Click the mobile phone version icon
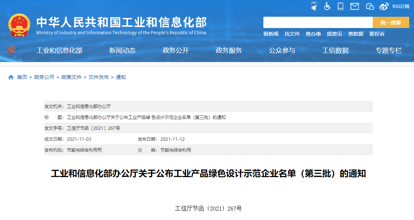414x220 pixels. click(x=341, y=6)
